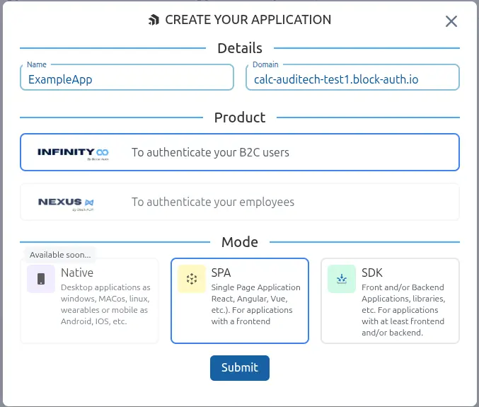Click the SPA description text
Viewport: 479px width, 407px height.
256,304
